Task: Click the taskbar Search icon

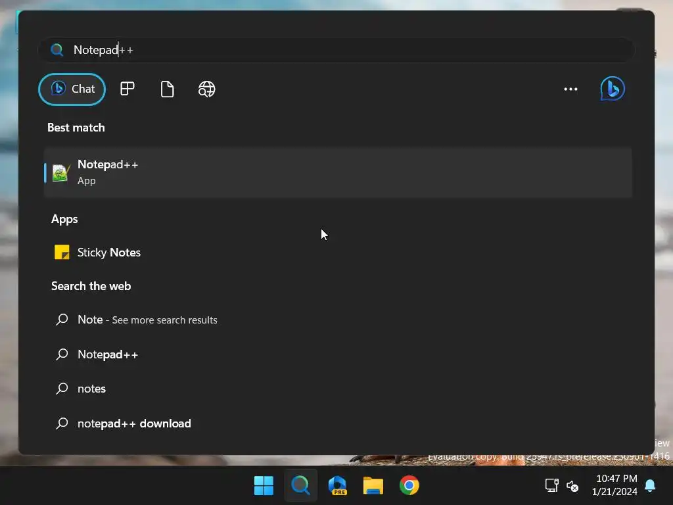Action: click(x=300, y=486)
